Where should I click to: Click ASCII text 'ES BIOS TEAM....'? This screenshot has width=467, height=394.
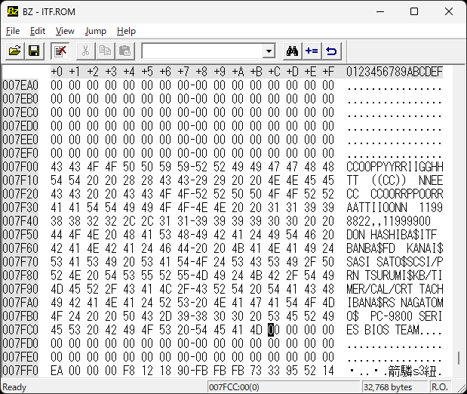(395, 330)
